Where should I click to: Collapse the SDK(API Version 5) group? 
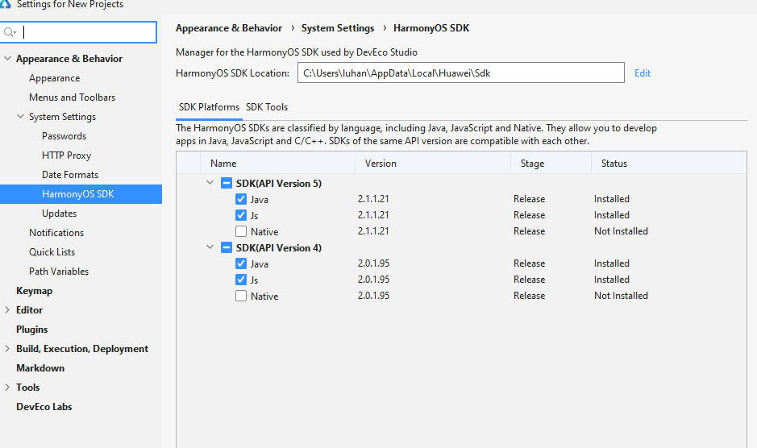click(x=210, y=183)
